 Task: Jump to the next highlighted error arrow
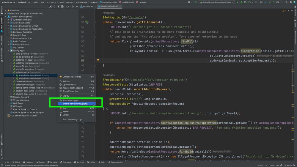coord(292,11)
